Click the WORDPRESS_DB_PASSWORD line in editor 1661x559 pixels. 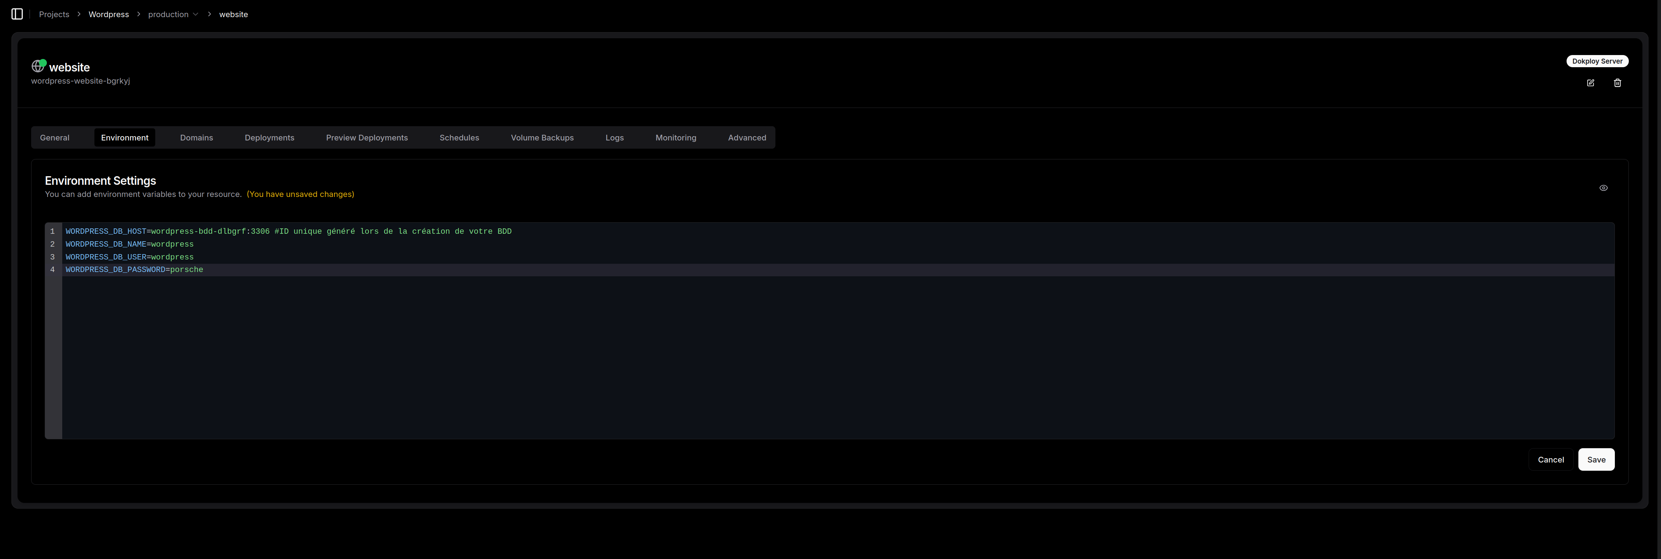click(134, 270)
